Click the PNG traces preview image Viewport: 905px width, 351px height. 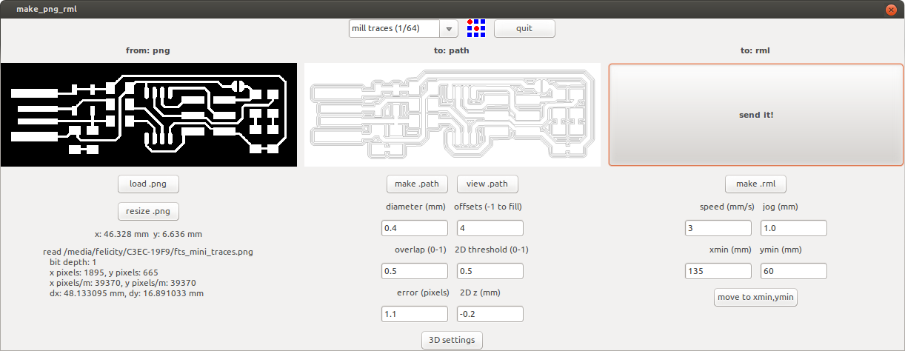point(148,115)
